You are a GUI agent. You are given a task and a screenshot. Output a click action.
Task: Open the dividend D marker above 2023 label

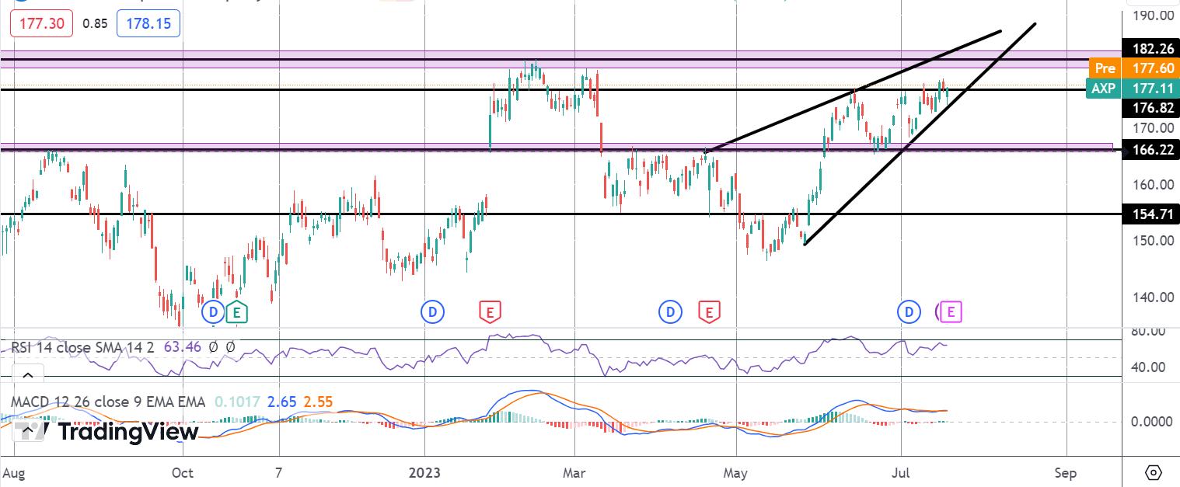[431, 312]
